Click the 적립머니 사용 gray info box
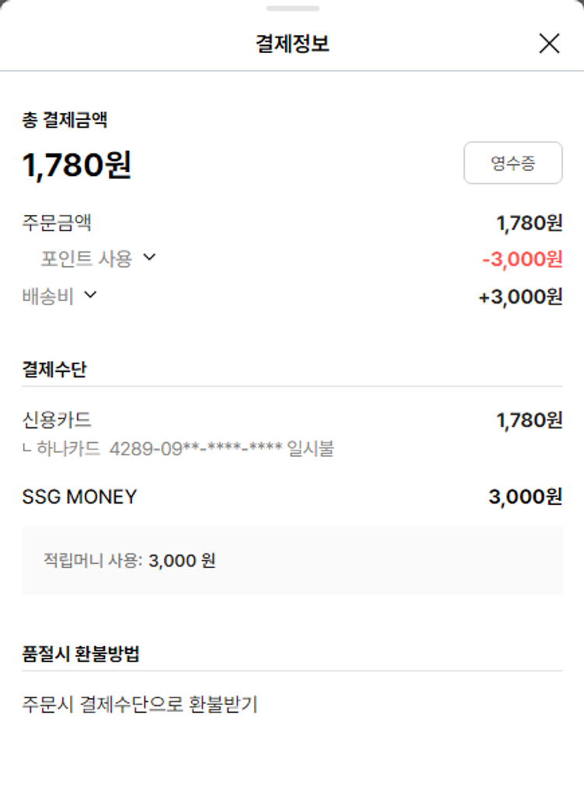 (x=292, y=560)
